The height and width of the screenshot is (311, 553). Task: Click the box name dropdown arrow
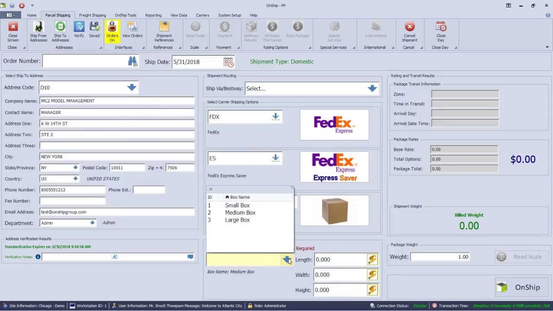click(287, 259)
